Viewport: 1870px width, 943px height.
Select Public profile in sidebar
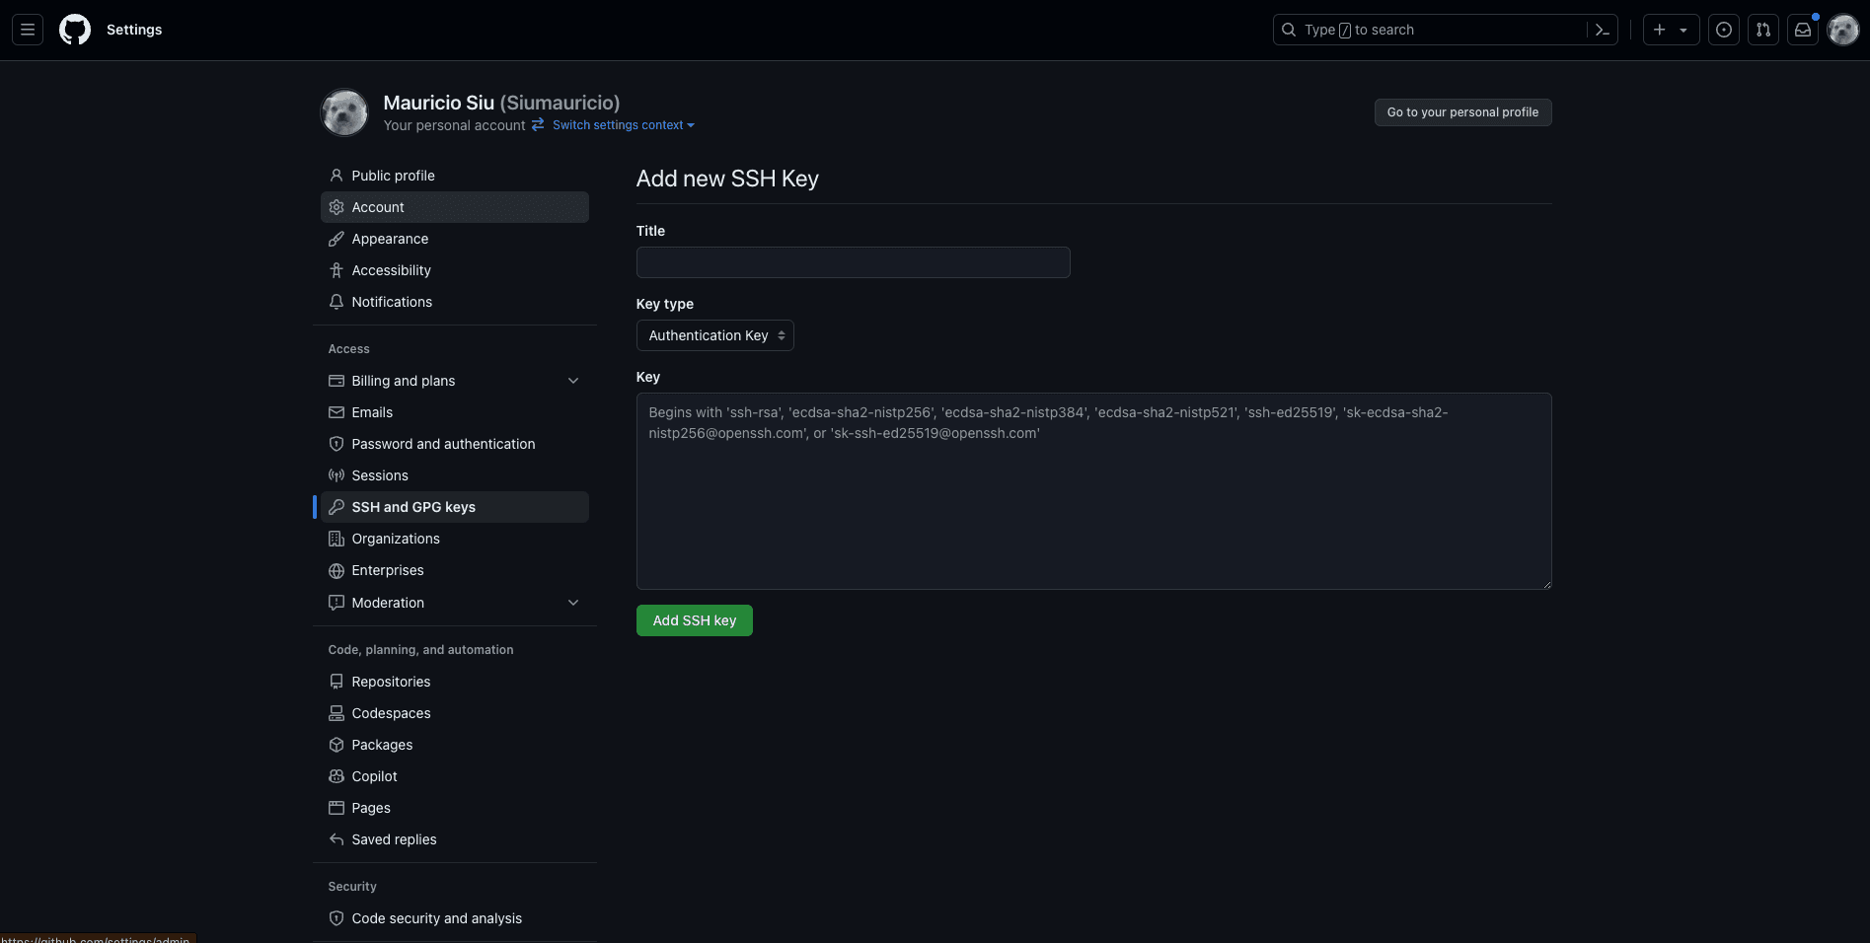pyautogui.click(x=393, y=176)
